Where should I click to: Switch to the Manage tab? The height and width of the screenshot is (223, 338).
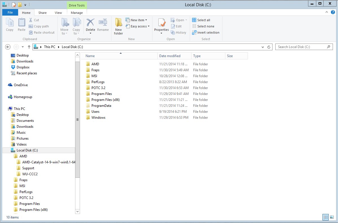click(77, 13)
